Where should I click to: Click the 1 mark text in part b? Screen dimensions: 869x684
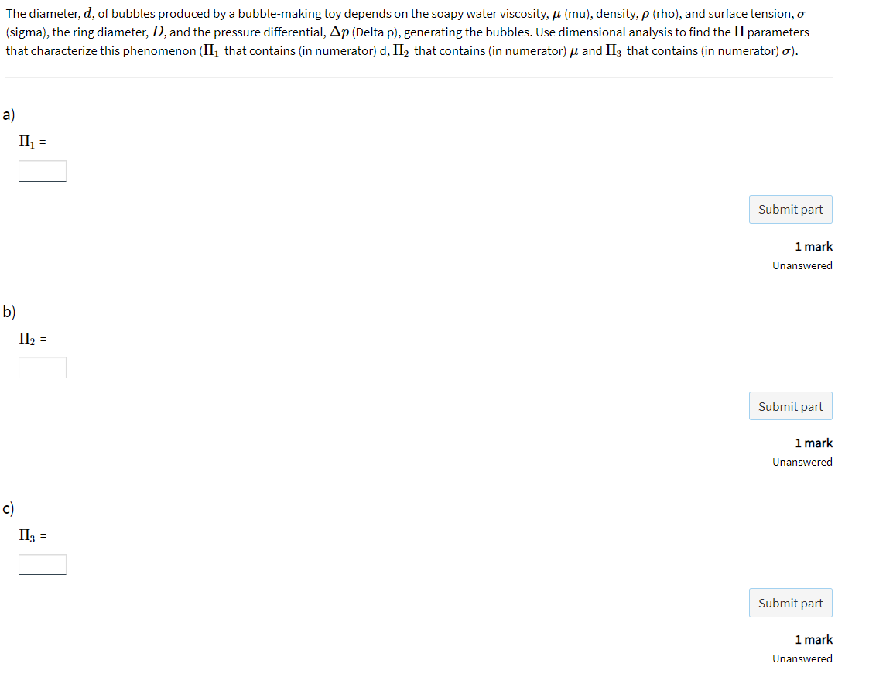click(x=813, y=443)
